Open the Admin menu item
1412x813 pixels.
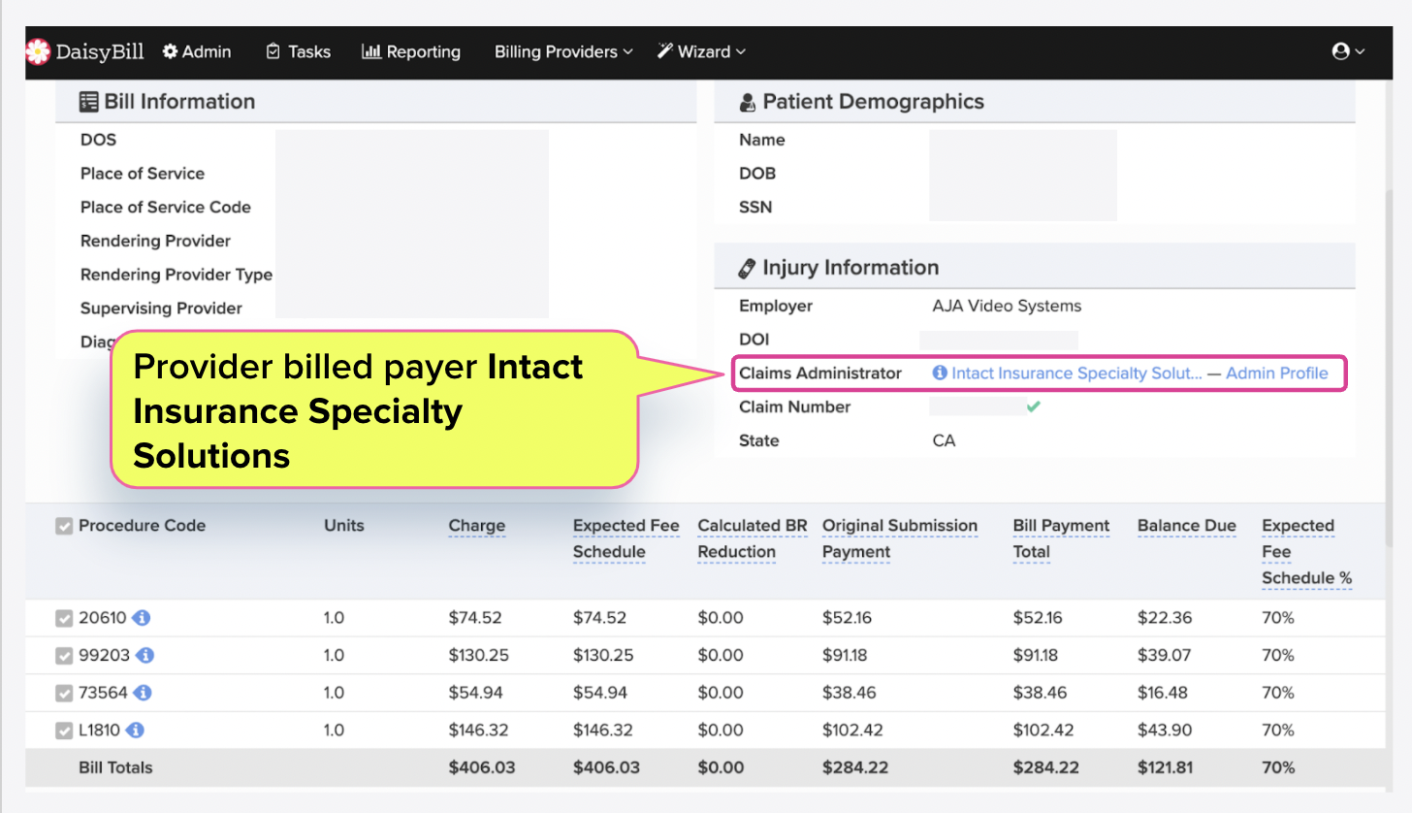click(197, 51)
